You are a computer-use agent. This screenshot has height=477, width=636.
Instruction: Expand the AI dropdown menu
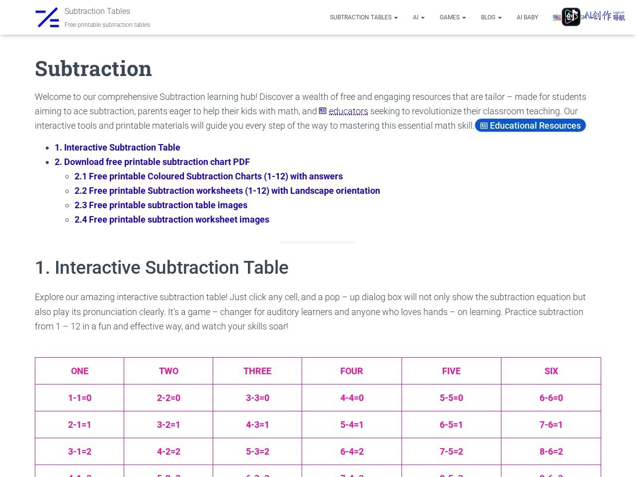point(418,17)
